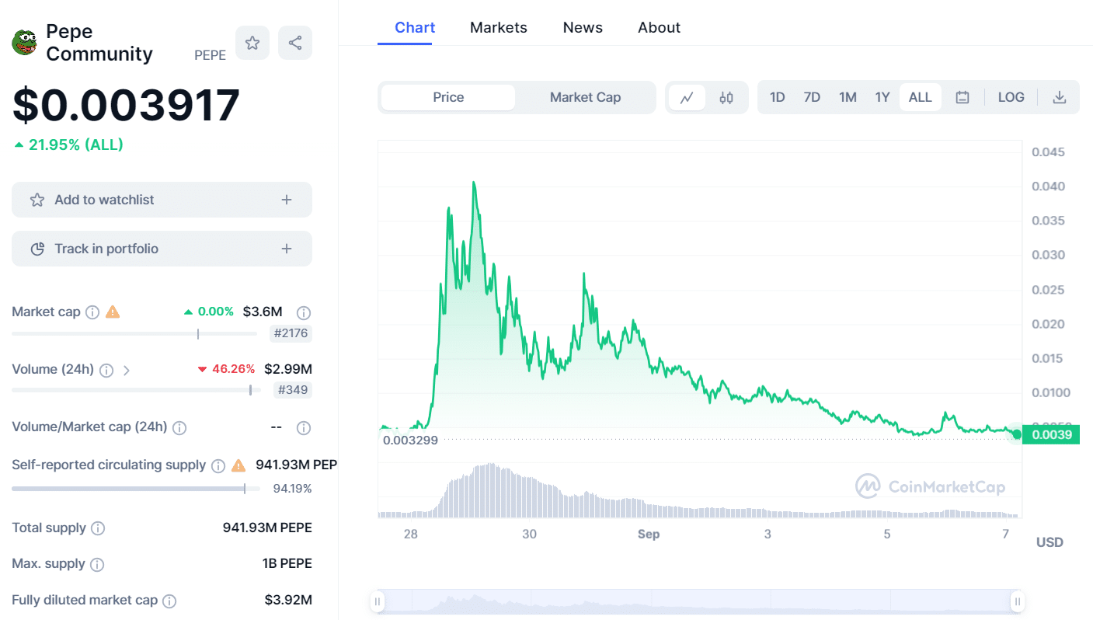Select the Price chart toggle
Viewport: 1093px width, 620px height.
click(448, 97)
